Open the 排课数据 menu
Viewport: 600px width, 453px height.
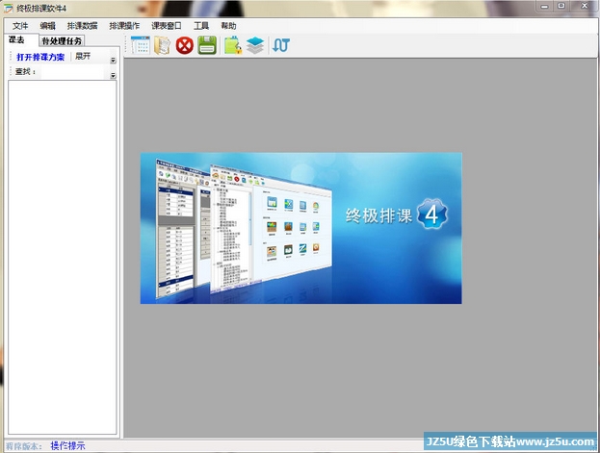coord(82,26)
